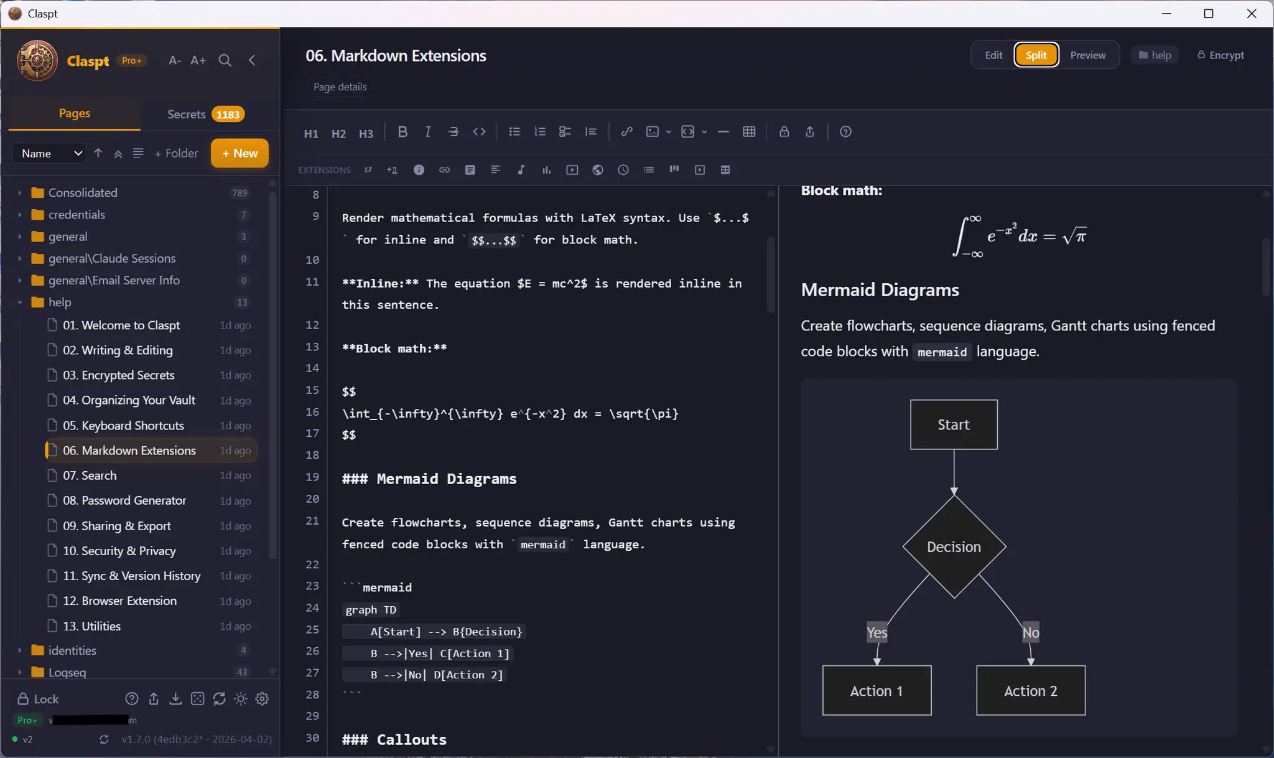
Task: Expand the Page details section
Action: pyautogui.click(x=340, y=87)
